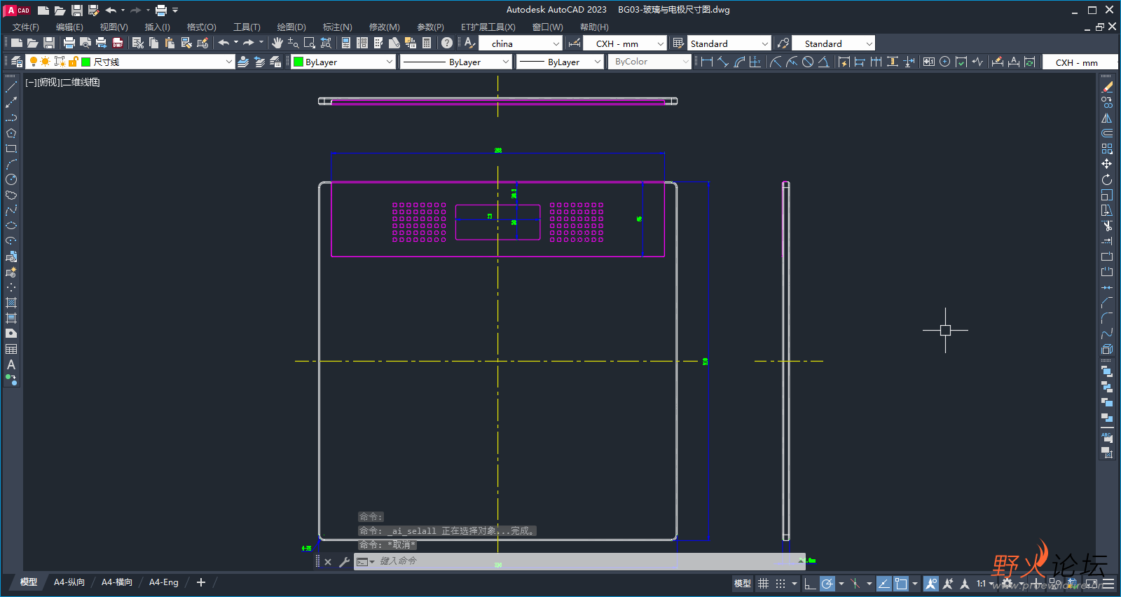Open the Layer Properties Manager icon
This screenshot has height=597, width=1121.
click(17, 62)
